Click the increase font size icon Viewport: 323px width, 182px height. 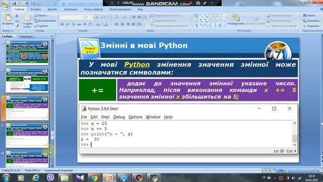click(96, 18)
